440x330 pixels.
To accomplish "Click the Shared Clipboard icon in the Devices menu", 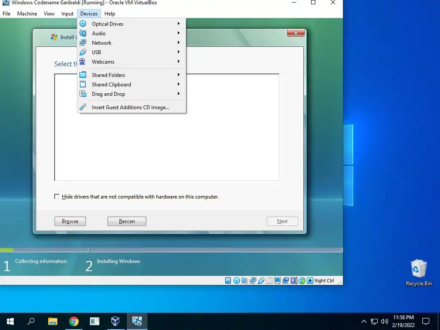I will (83, 84).
